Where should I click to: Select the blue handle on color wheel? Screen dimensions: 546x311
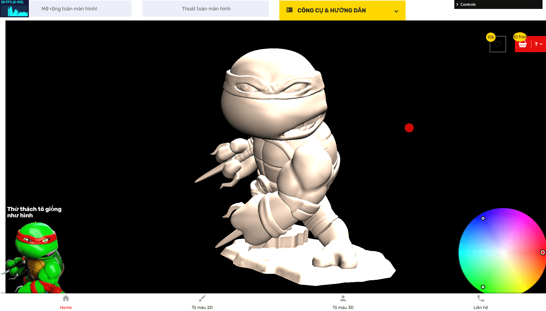point(483,218)
